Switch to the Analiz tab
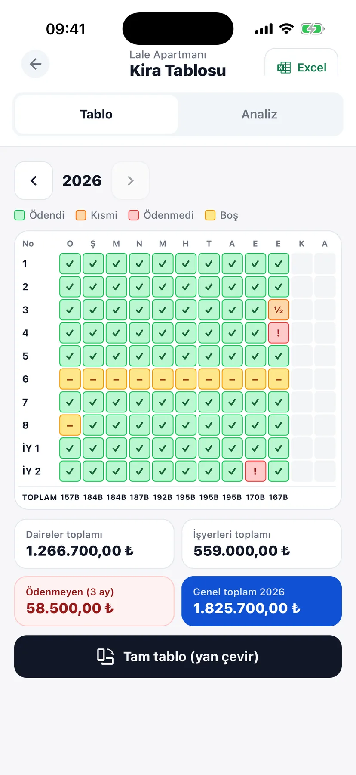The height and width of the screenshot is (775, 356). coord(259,114)
